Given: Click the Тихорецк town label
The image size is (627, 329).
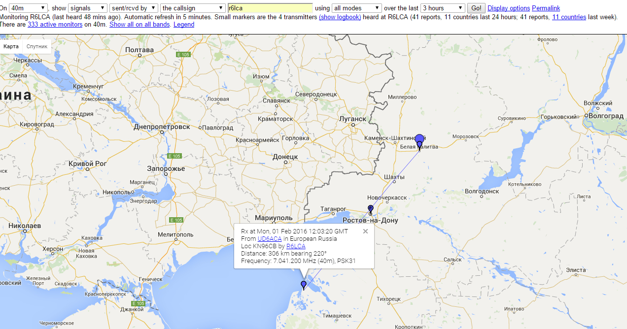Looking at the screenshot, I should (388, 299).
